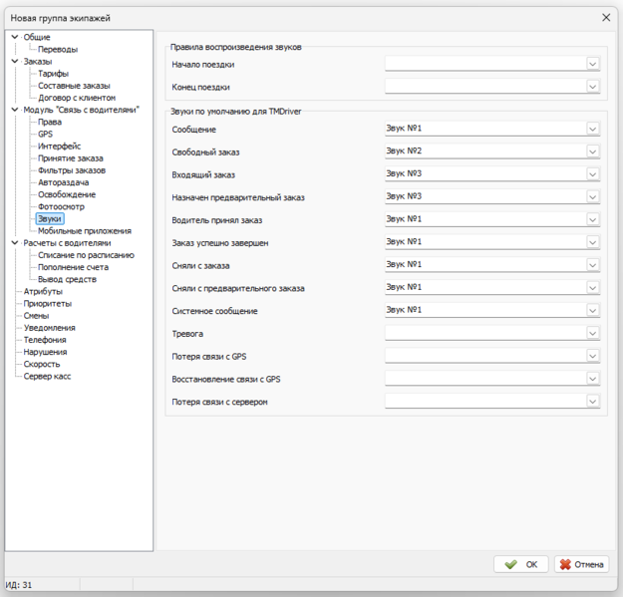Collapse the Заказы tree node

[x=14, y=62]
